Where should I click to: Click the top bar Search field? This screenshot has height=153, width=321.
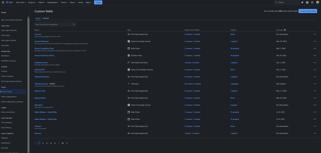[x=287, y=3]
